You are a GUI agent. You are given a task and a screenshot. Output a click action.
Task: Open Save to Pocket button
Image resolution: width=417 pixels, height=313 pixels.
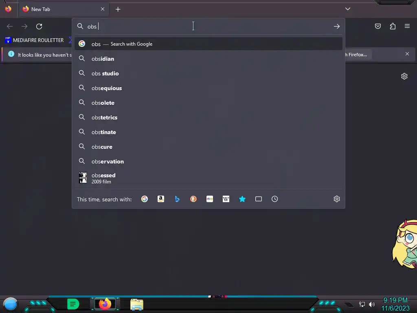[x=378, y=26]
